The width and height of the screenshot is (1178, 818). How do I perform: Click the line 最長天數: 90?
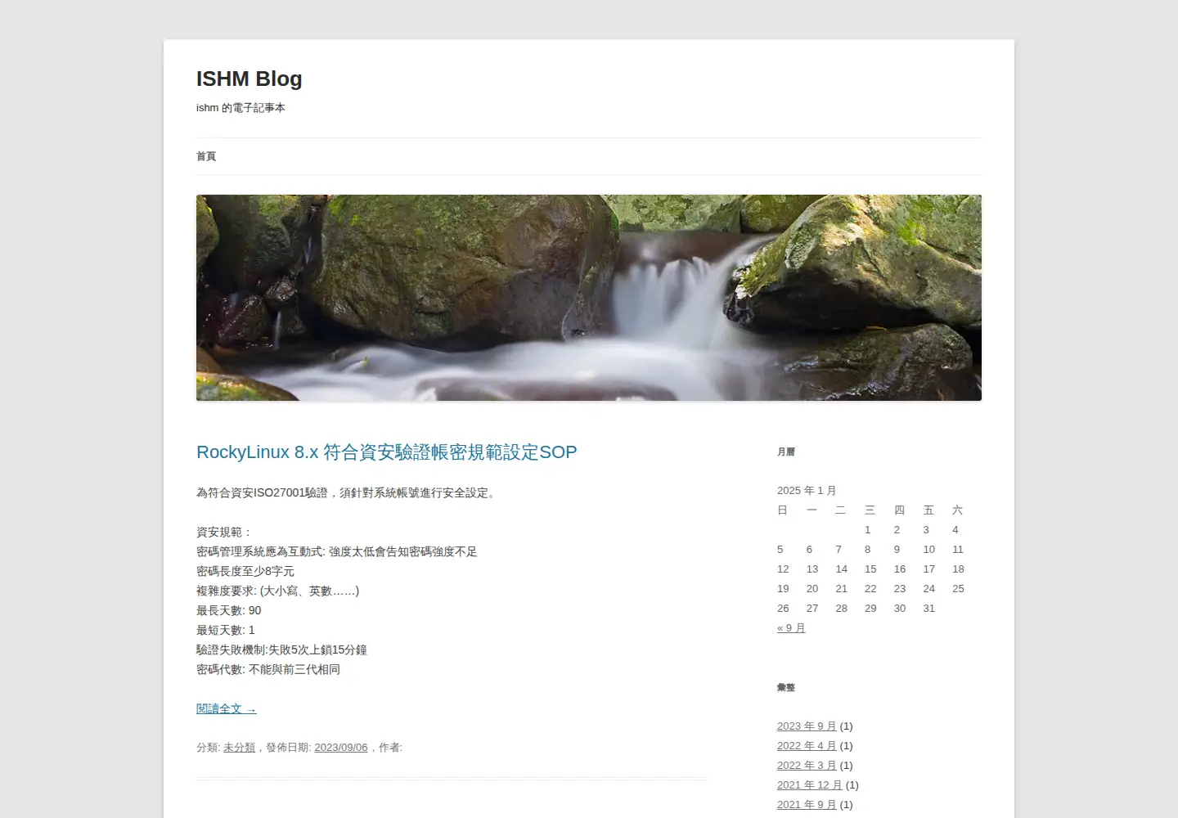coord(229,610)
